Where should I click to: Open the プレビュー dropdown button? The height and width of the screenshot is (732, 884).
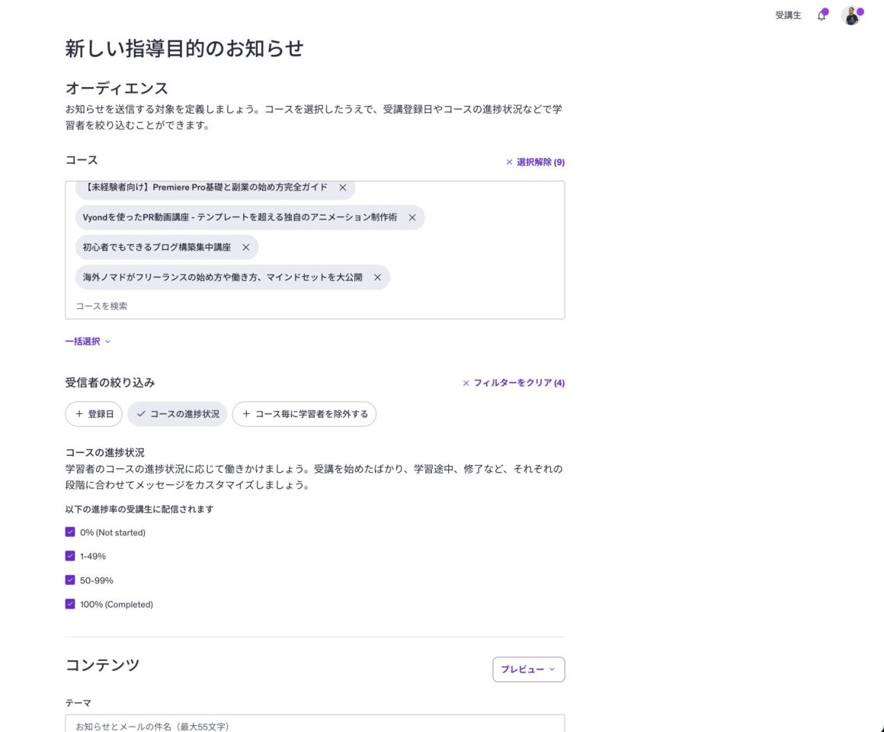(x=528, y=669)
